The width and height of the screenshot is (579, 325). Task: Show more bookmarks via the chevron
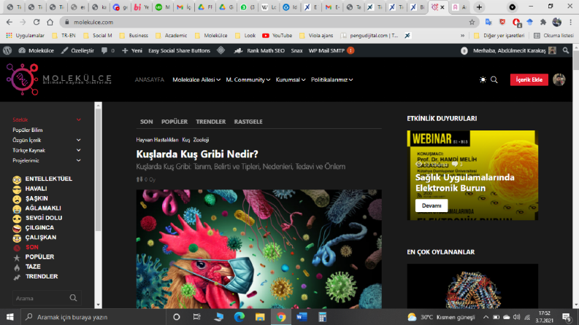462,36
